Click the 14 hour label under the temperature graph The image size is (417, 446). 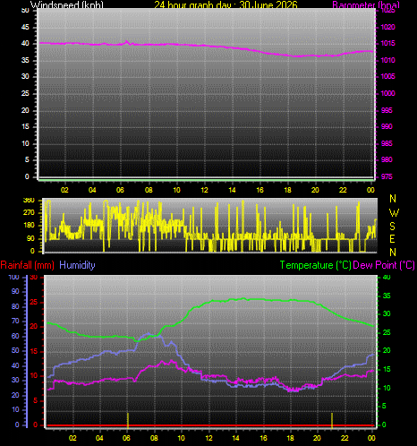[236, 438]
